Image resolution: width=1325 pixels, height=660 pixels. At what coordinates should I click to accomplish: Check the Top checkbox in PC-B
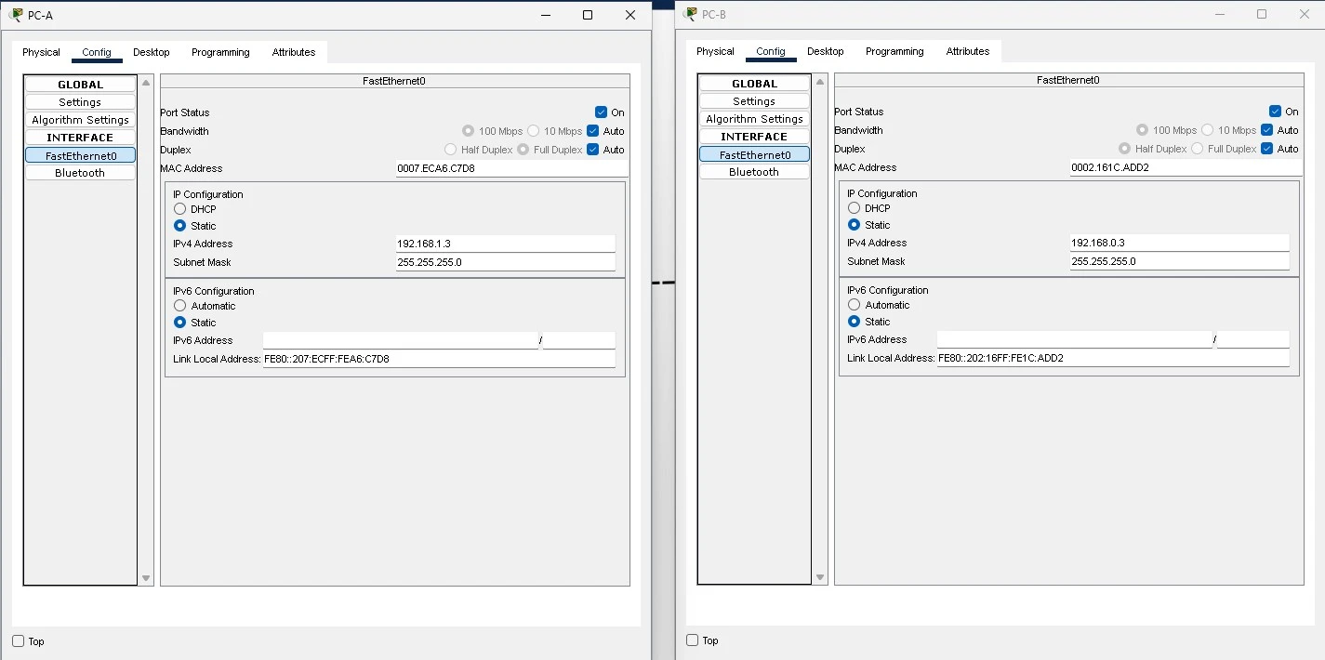(692, 640)
